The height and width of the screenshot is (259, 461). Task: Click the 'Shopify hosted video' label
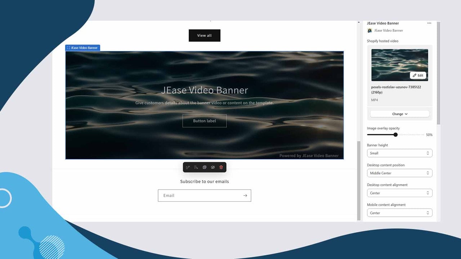(382, 41)
